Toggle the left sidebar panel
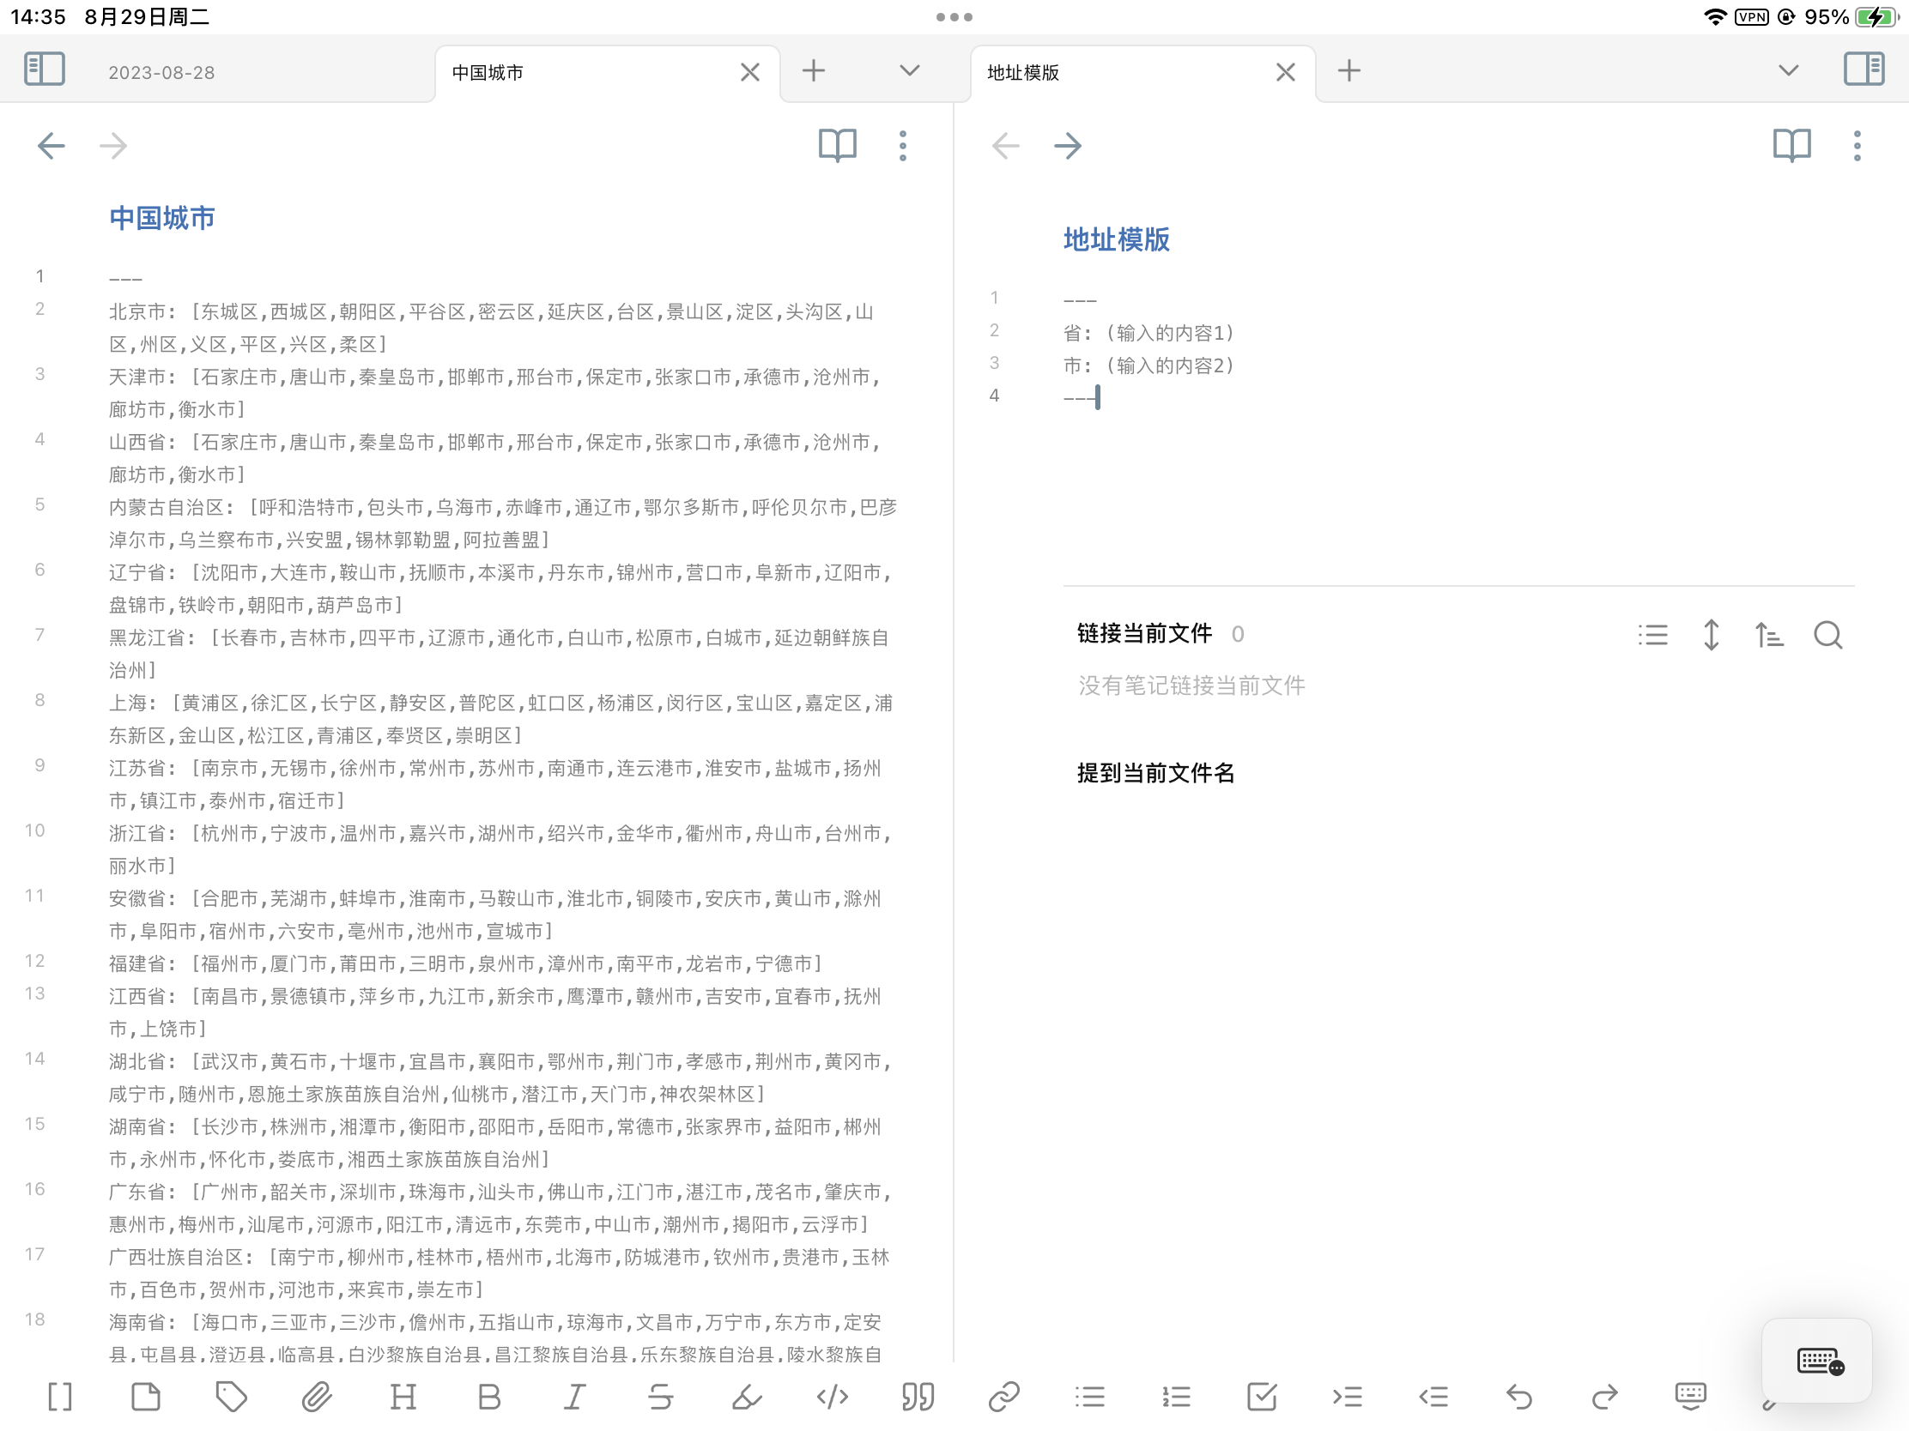 click(x=44, y=69)
